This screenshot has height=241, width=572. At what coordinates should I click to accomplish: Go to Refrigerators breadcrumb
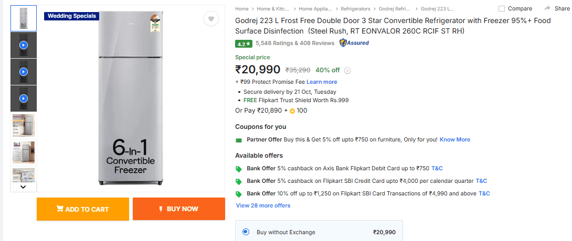tap(355, 8)
